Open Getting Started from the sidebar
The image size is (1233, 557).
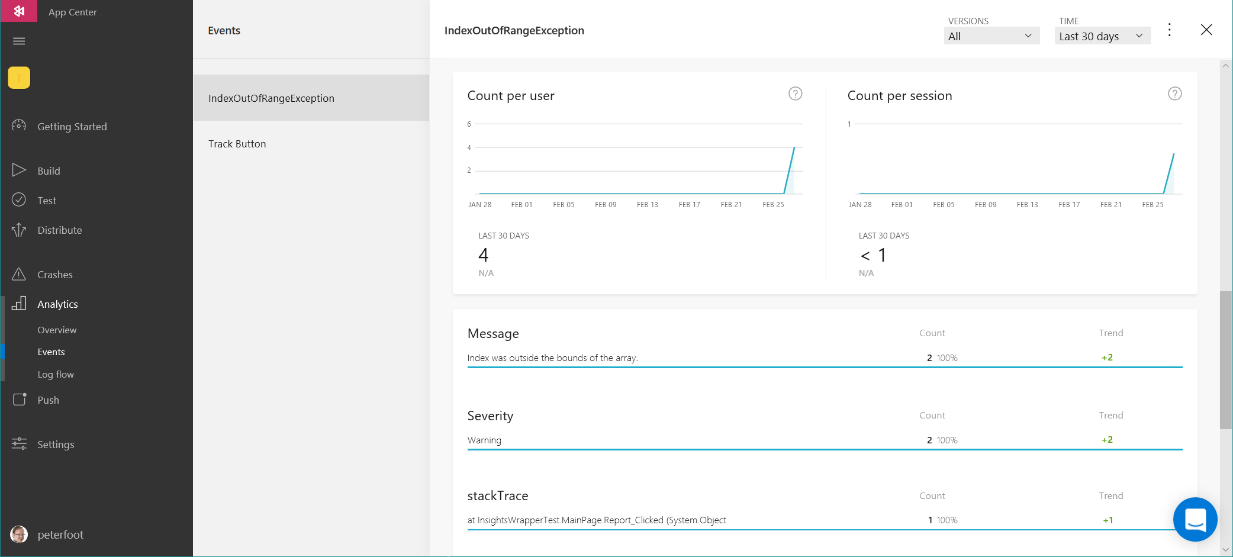click(x=72, y=127)
